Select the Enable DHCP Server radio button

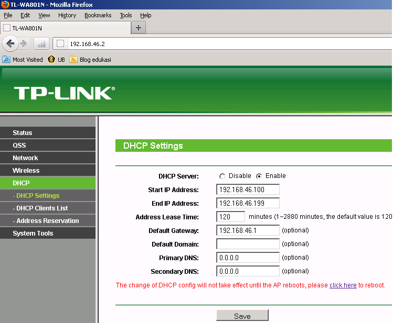(x=259, y=176)
